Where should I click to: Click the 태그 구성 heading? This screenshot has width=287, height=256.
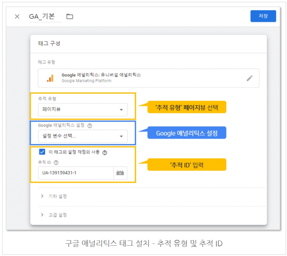click(x=49, y=44)
